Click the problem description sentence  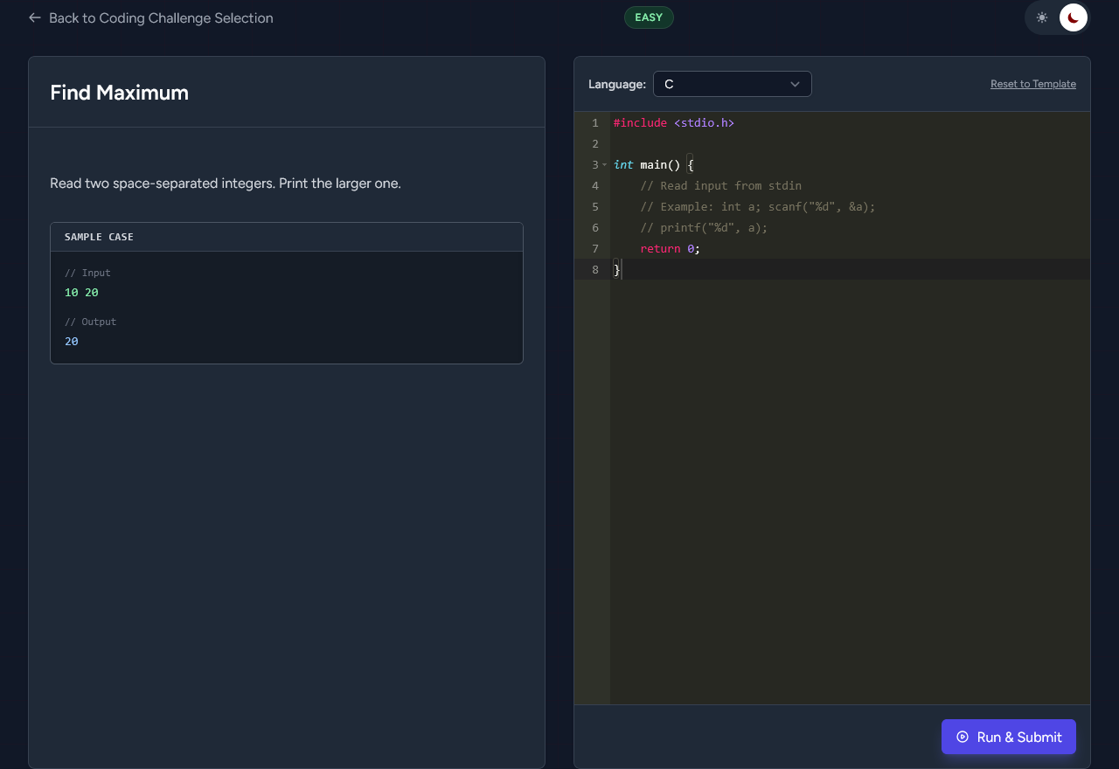click(226, 184)
